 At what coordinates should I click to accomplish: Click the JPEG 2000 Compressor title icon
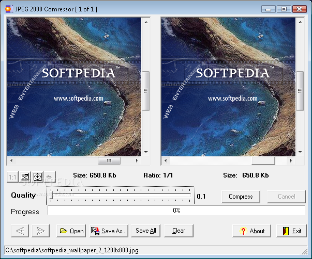(x=9, y=9)
